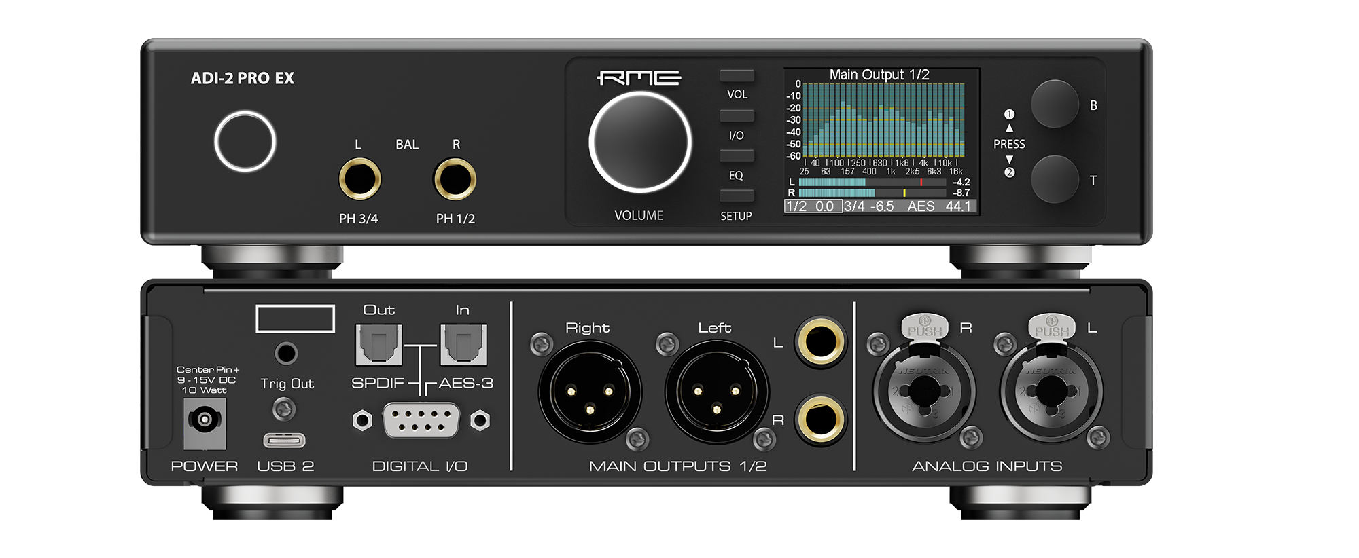The image size is (1359, 558).
Task: Click the R TRS output jack on the rear panel
Action: pos(821,419)
